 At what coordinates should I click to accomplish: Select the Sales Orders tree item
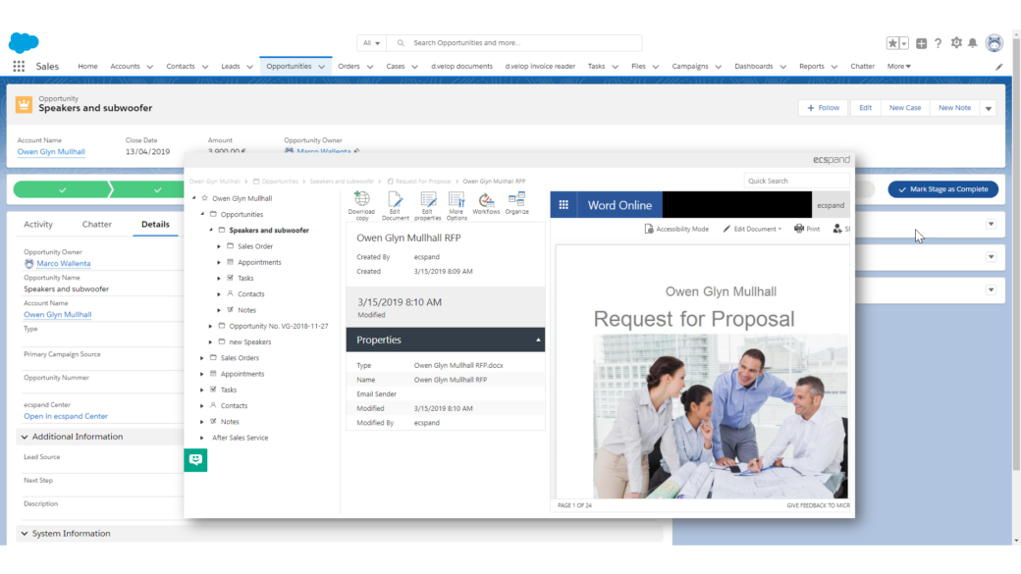[x=240, y=358]
